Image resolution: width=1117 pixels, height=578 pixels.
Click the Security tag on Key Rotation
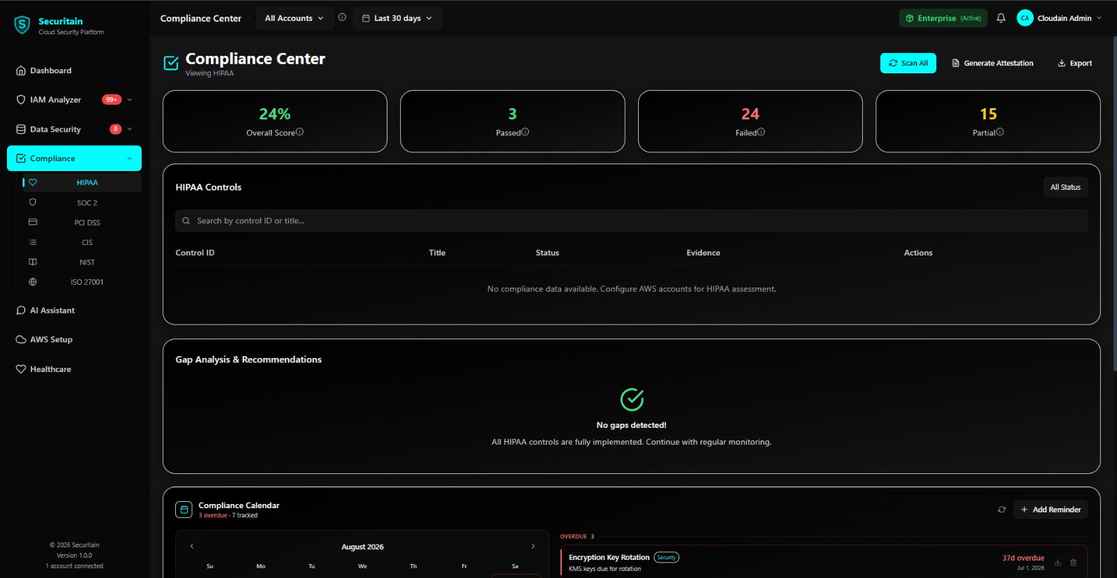pyautogui.click(x=667, y=557)
